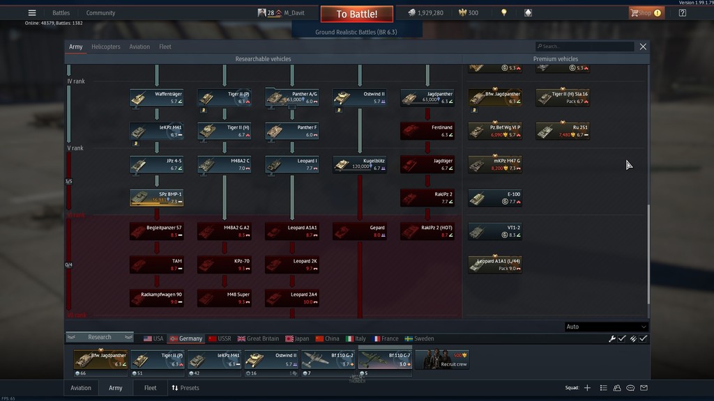Select the Leopard 2A4 vehicle card
This screenshot has width=714, height=401.
pos(292,298)
